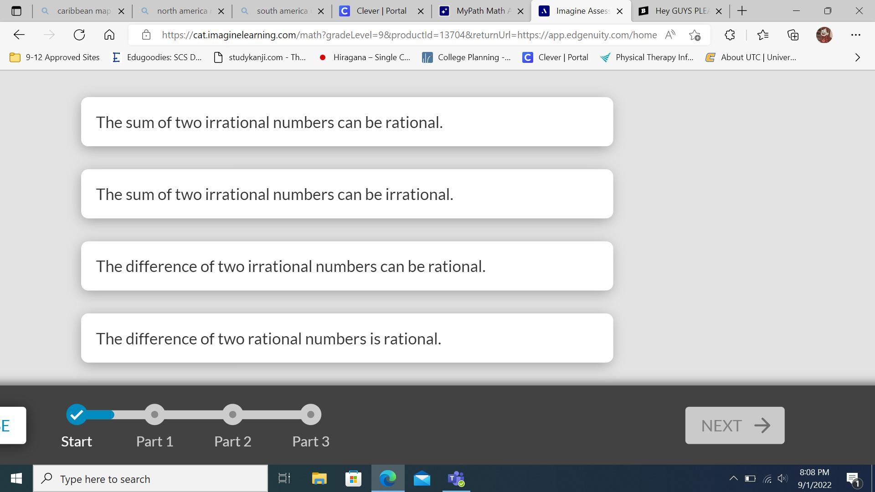This screenshot has width=875, height=492.
Task: Click the Home icon in toolbar
Action: (x=109, y=35)
